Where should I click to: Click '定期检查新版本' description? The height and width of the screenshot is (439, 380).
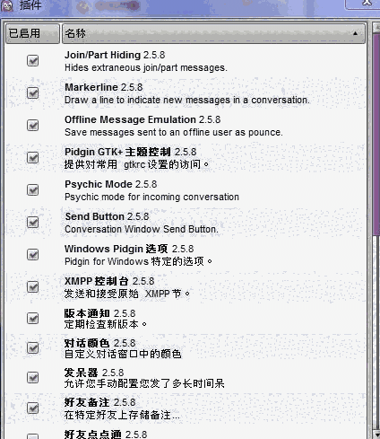[x=106, y=324]
